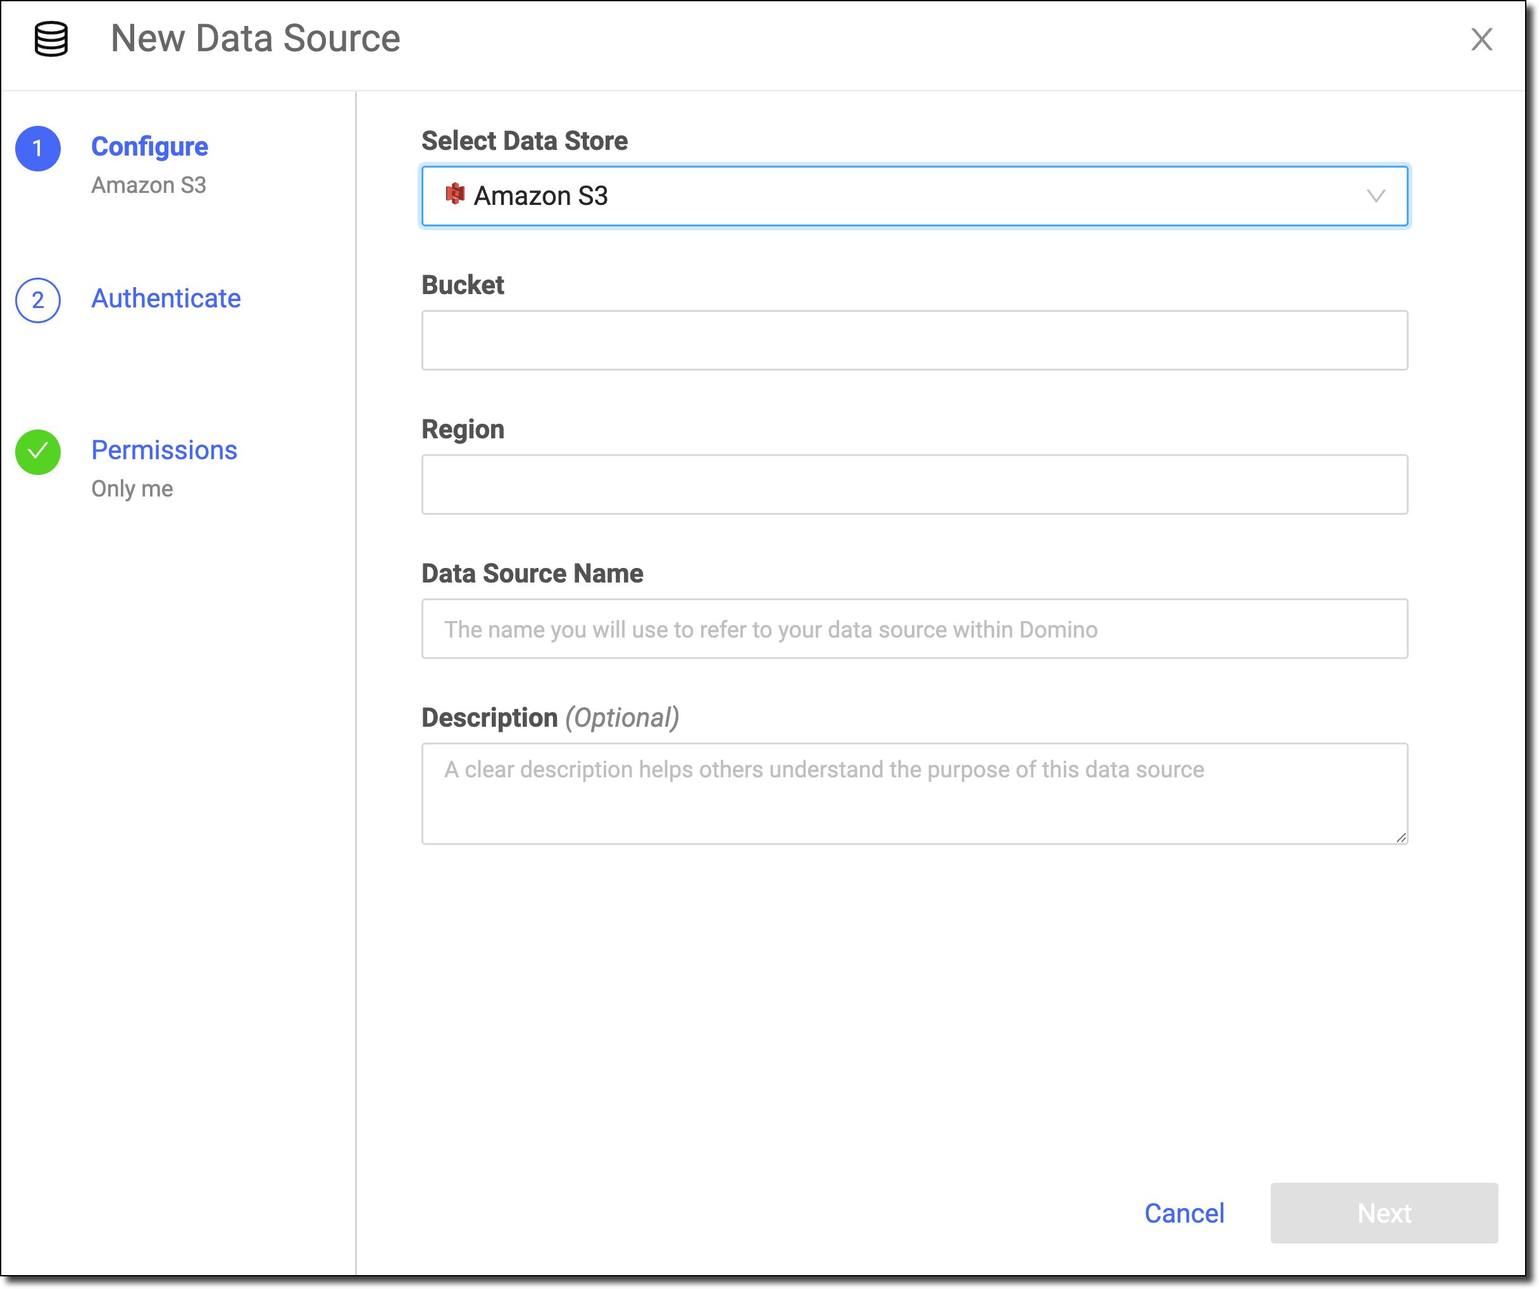1539x1289 pixels.
Task: Click into the Description text area
Action: [914, 794]
